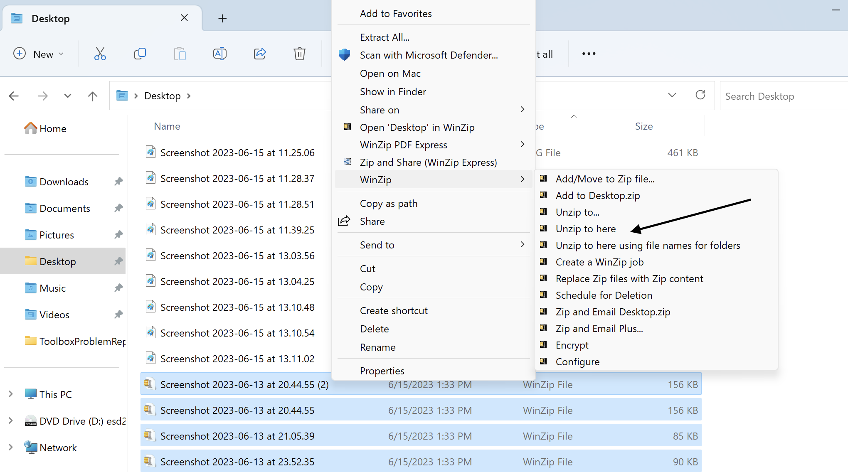
Task: Click the Desktop folder in sidebar
Action: pos(57,261)
